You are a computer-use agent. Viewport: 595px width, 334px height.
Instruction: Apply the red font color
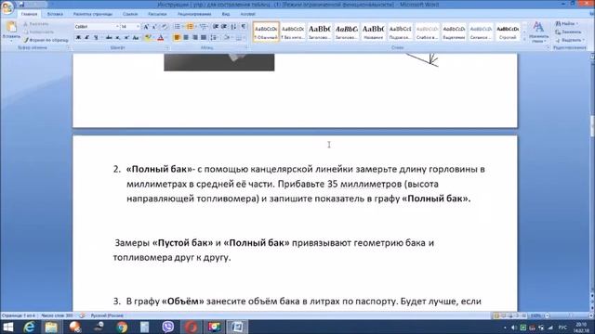161,37
